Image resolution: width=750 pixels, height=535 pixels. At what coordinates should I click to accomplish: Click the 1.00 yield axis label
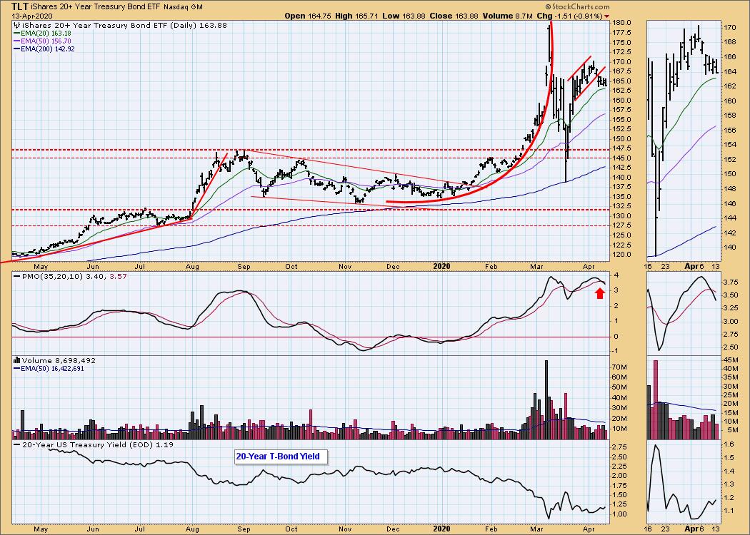[x=620, y=514]
